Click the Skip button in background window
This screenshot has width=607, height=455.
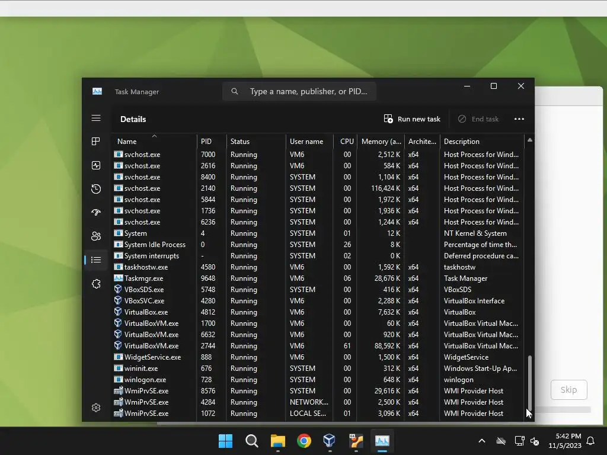[568, 390]
